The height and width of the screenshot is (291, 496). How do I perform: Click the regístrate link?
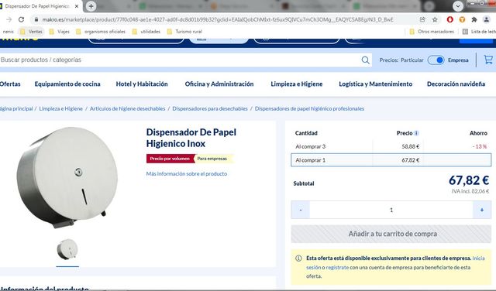[x=337, y=267]
